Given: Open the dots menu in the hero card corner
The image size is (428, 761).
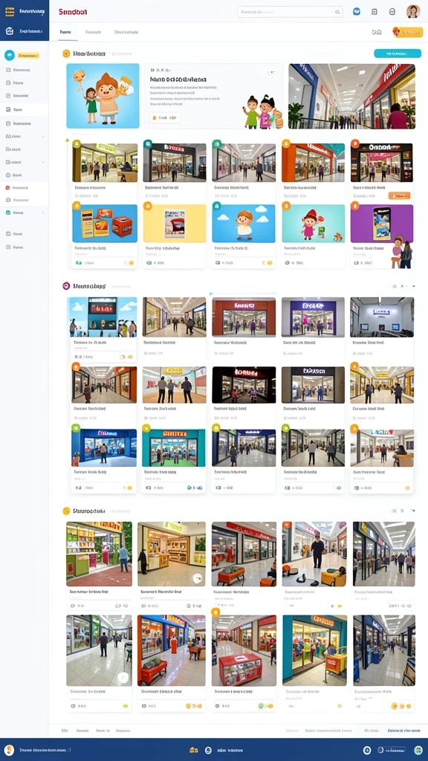Looking at the screenshot, I should click(272, 72).
